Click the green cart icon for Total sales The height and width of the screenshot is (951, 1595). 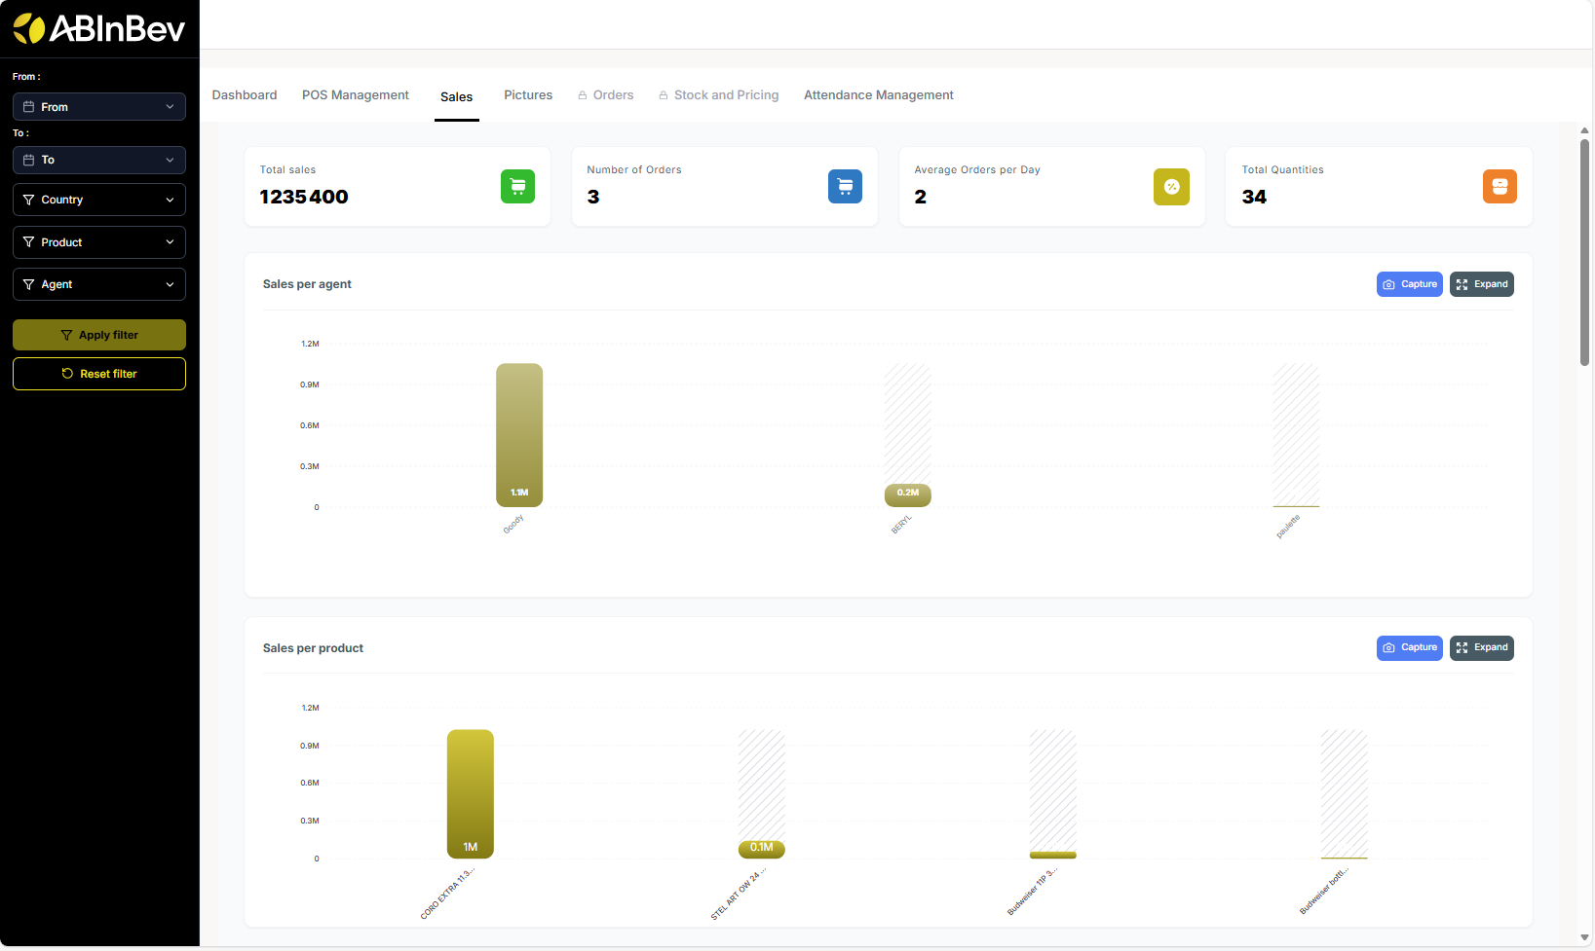pos(517,186)
